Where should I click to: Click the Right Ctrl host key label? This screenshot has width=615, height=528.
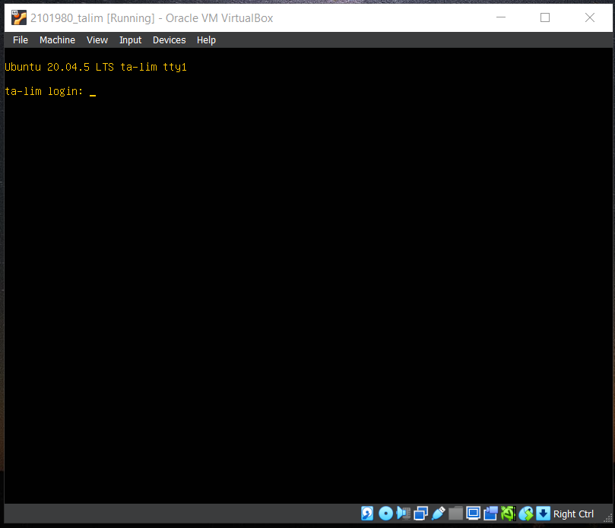coord(573,514)
